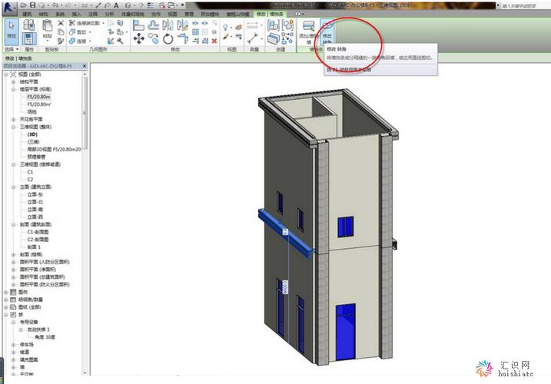
Task: Expand the 图例 node in project browser
Action: (x=6, y=293)
